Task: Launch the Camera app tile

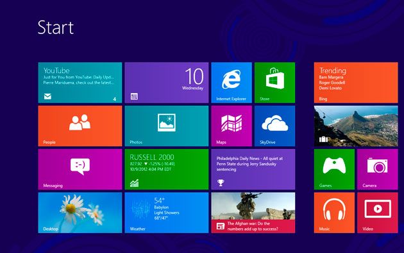Action: click(378, 169)
